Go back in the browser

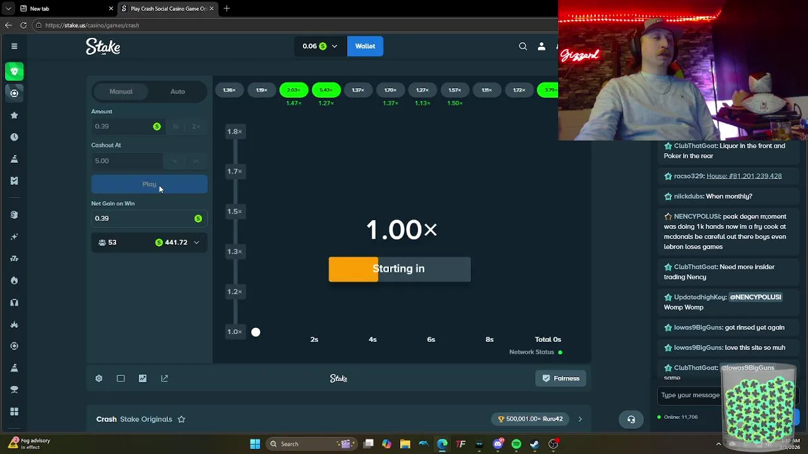[x=8, y=25]
